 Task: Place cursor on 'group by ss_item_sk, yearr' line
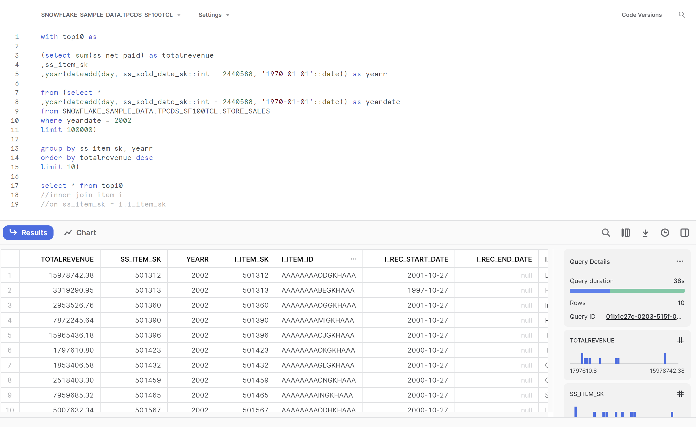(x=97, y=149)
